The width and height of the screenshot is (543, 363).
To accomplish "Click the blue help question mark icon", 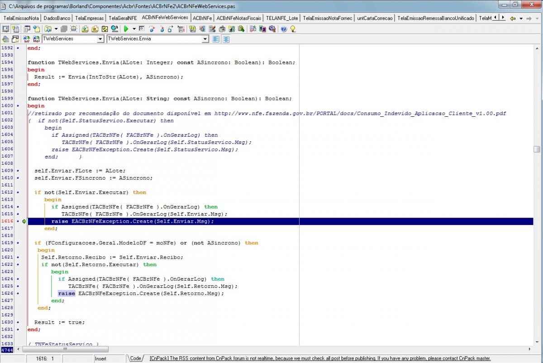I will point(284,29).
